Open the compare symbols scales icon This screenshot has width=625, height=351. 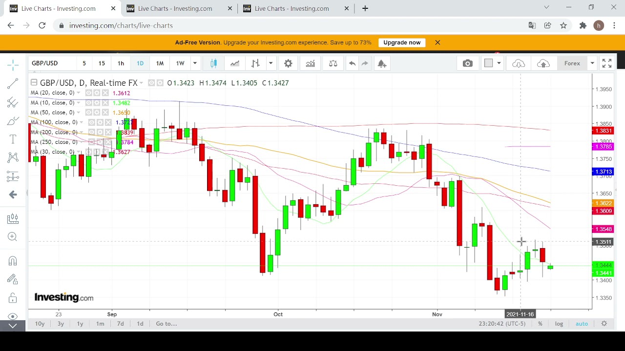333,63
